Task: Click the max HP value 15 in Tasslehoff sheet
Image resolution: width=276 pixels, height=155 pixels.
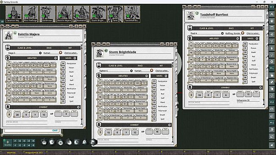Action: coord(248,94)
